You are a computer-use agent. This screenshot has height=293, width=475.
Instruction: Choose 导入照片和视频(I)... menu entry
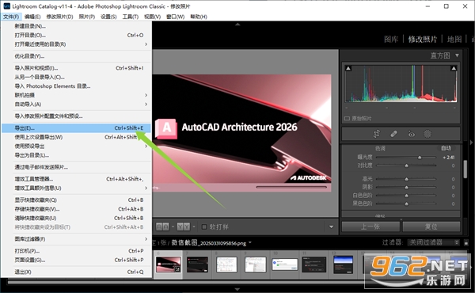coord(76,68)
